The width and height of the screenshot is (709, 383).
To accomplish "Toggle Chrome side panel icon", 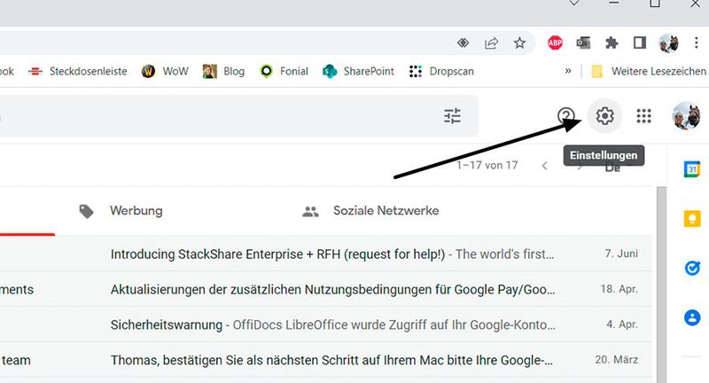I will [639, 43].
